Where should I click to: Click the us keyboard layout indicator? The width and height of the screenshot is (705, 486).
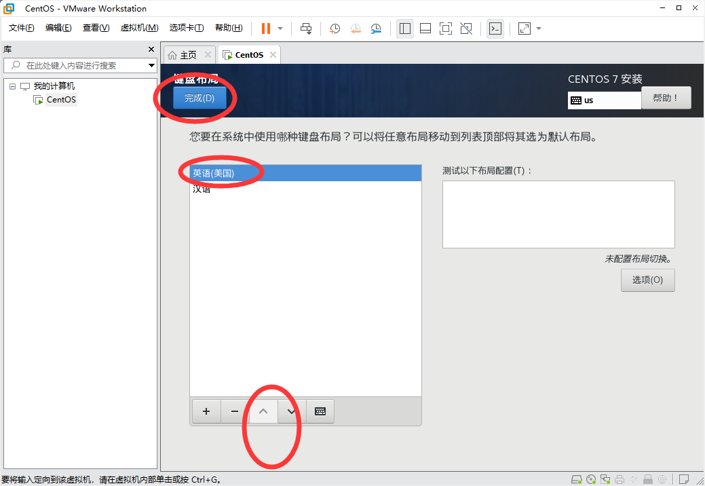(x=605, y=100)
